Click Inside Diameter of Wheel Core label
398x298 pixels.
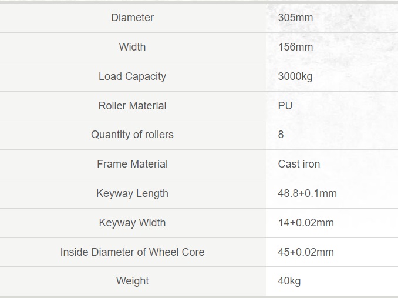click(x=132, y=252)
